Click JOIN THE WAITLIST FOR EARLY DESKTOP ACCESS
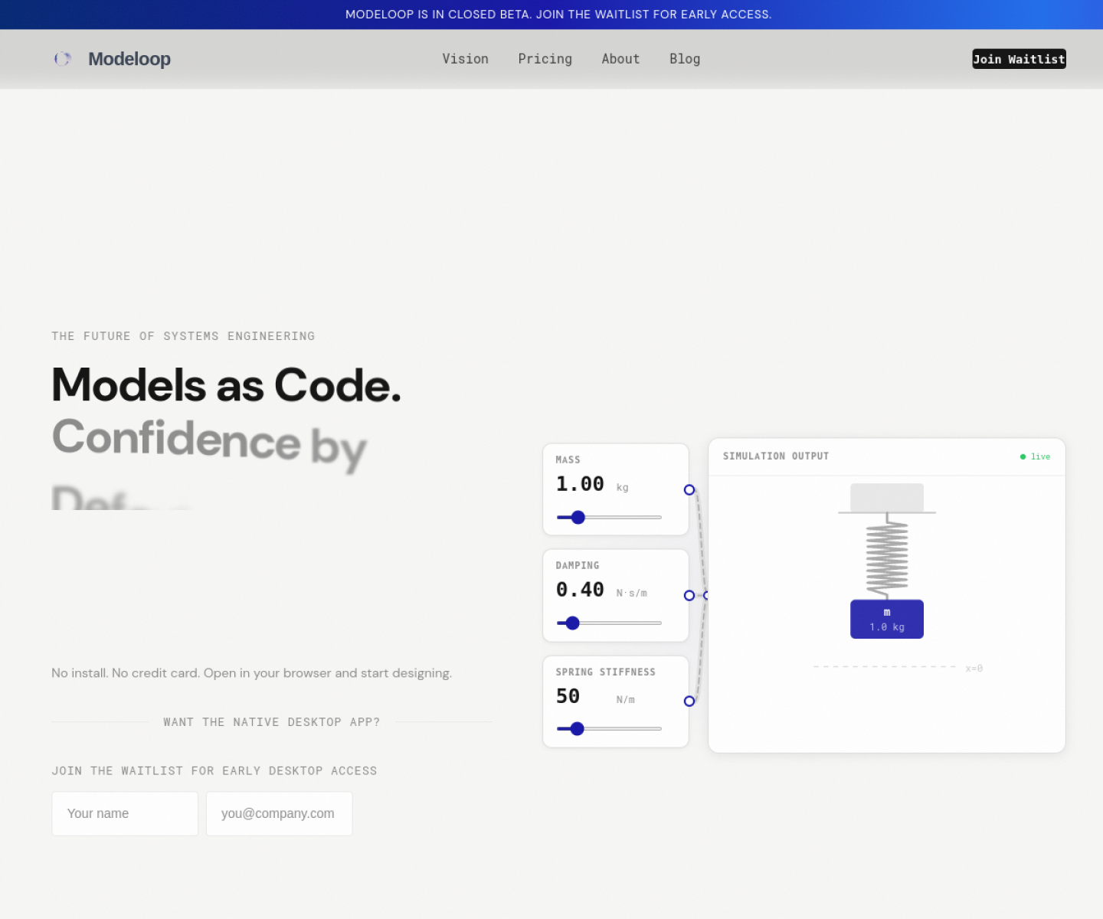The width and height of the screenshot is (1103, 919). pos(214,771)
